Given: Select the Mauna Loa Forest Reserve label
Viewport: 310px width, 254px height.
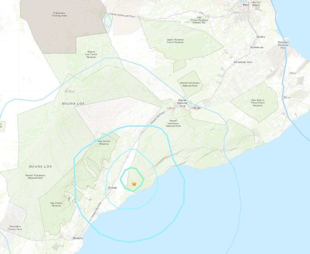Looking at the screenshot, I should point(91,54).
